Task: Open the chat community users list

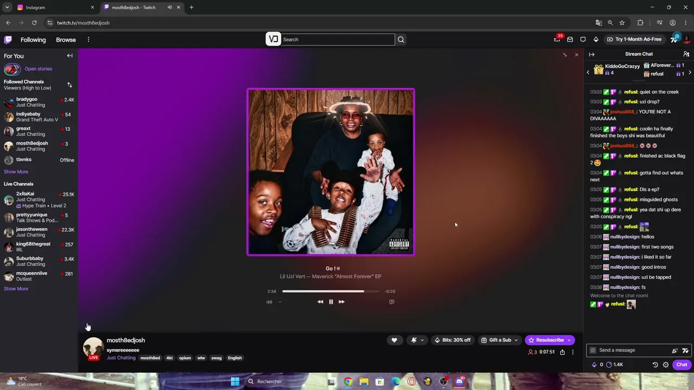Action: point(686,54)
